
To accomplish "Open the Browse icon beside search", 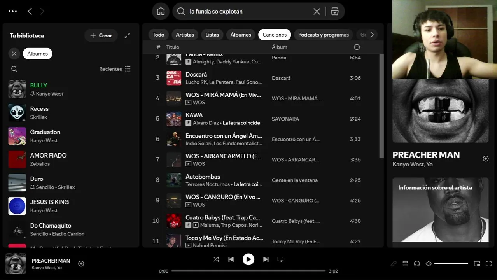I will [334, 11].
